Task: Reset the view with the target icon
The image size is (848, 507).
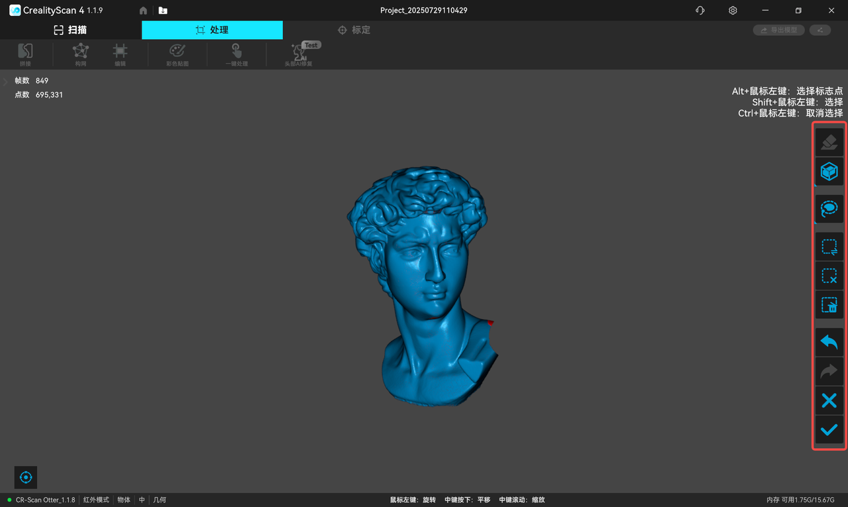Action: [26, 477]
